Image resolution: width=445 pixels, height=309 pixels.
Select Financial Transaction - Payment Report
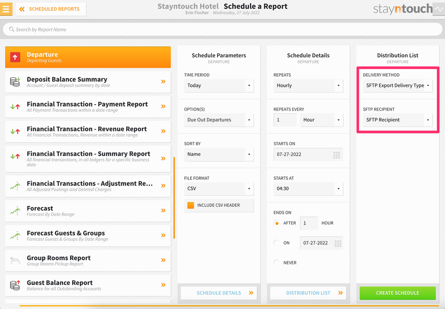pyautogui.click(x=88, y=107)
